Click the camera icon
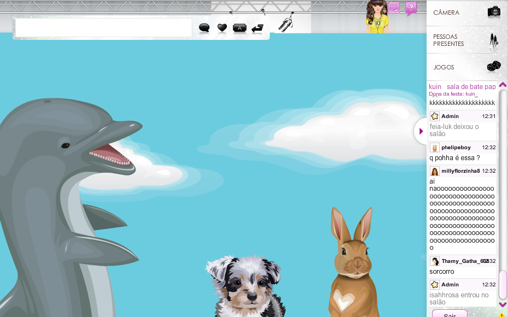The height and width of the screenshot is (317, 508). (x=494, y=11)
